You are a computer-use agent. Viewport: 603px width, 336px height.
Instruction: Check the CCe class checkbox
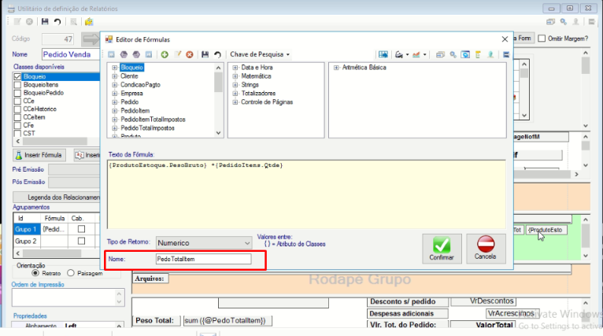(x=17, y=101)
